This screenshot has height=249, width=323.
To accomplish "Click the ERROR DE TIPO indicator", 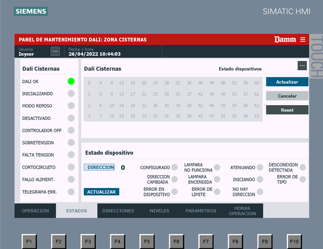I will click(x=303, y=179).
